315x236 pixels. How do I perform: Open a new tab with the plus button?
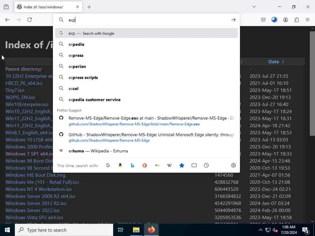pos(89,7)
